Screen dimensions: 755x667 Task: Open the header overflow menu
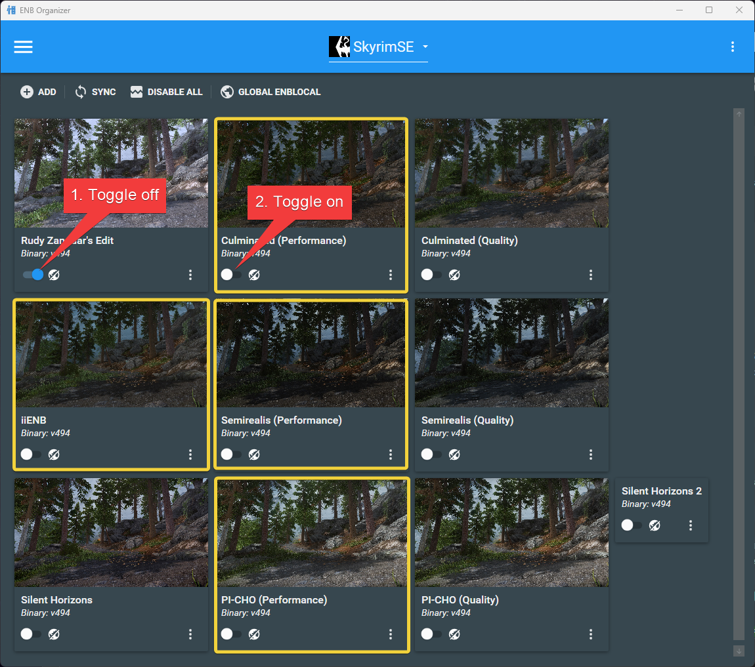733,47
